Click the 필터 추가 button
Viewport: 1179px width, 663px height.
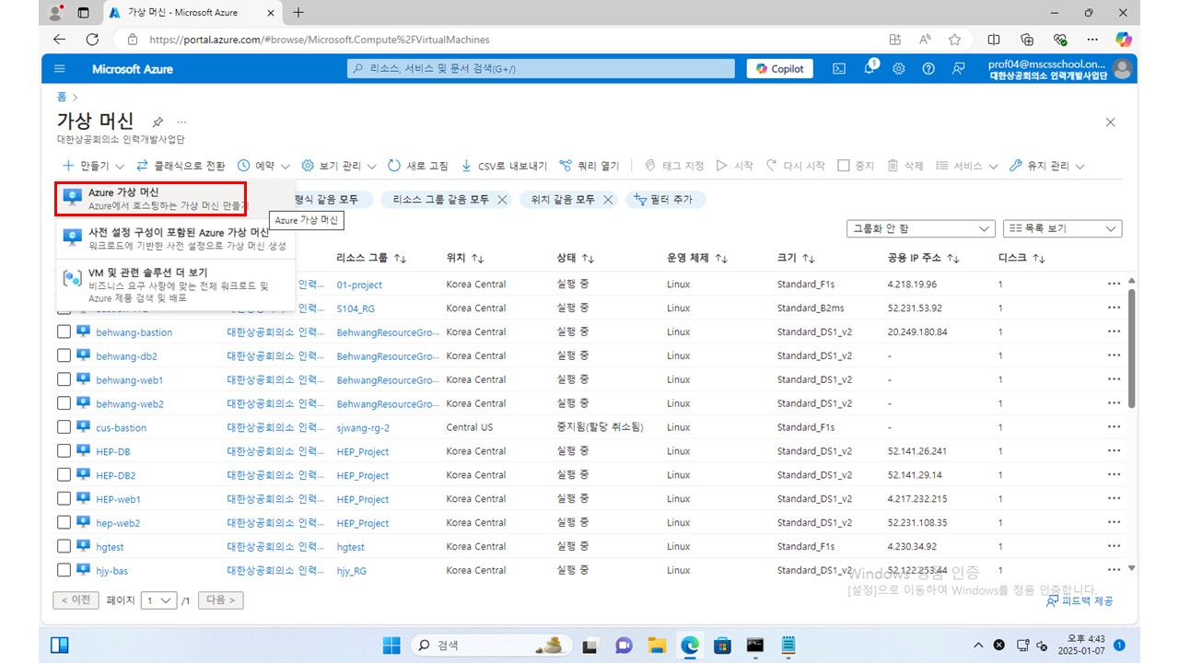[666, 200]
